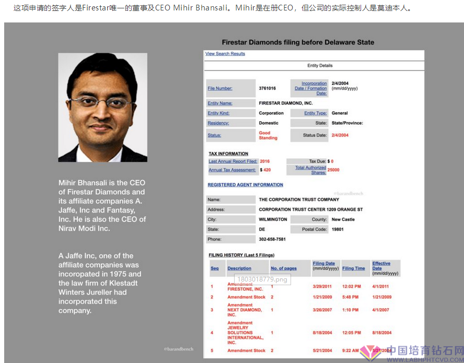
Task: Select file number value 3761016
Action: click(x=267, y=88)
